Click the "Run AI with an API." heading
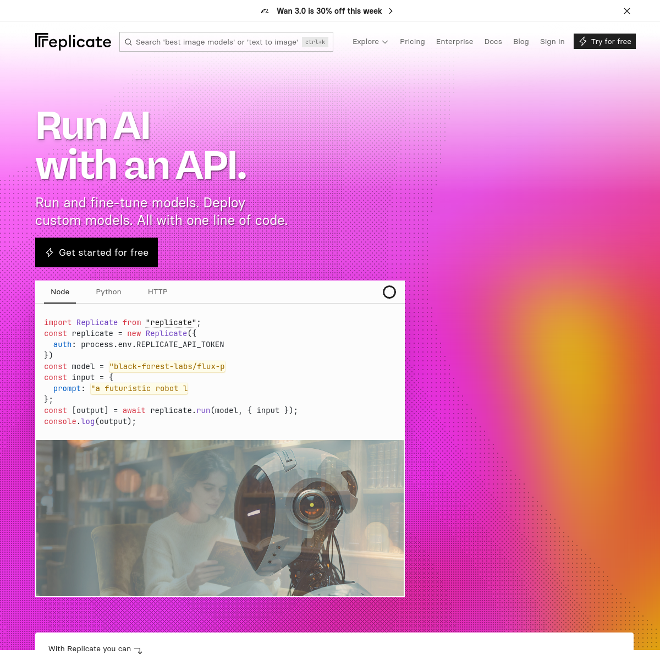Viewport: 660px width, 660px height. click(x=141, y=146)
